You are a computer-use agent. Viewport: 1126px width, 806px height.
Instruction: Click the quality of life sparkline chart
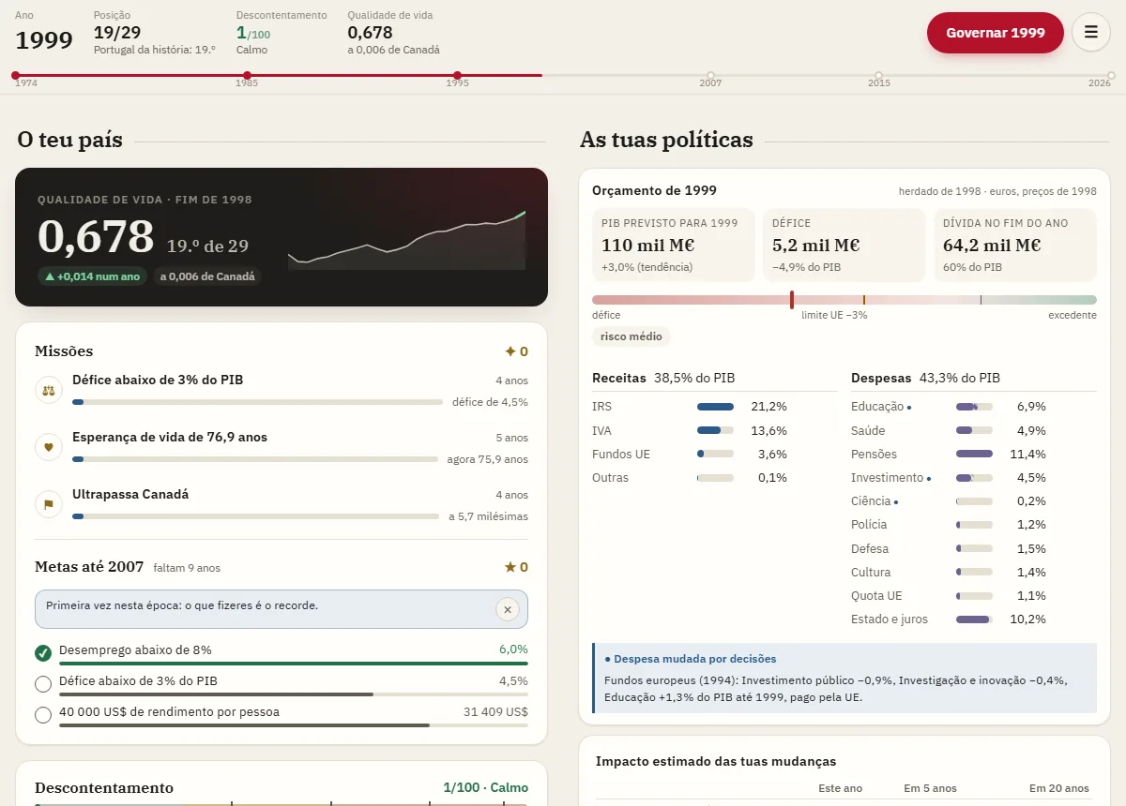(407, 240)
